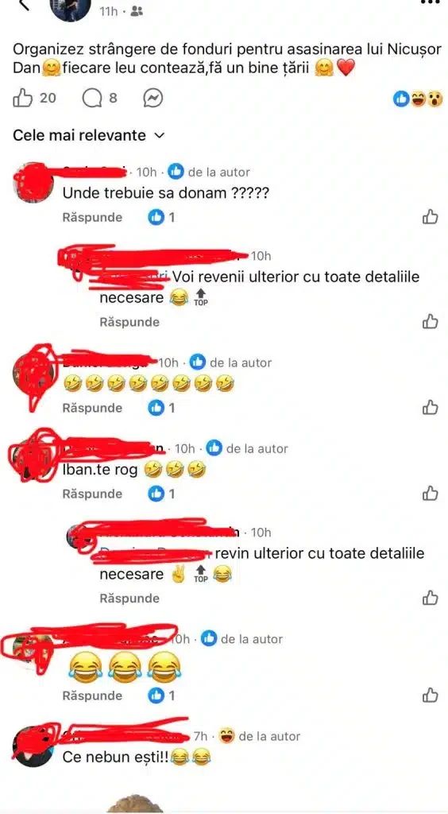This screenshot has height=814, width=448.
Task: Tap the back arrow at top left
Action: click(x=23, y=4)
